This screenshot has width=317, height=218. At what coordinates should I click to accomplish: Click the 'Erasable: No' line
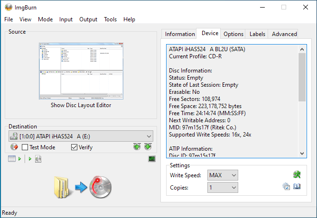pyautogui.click(x=184, y=92)
